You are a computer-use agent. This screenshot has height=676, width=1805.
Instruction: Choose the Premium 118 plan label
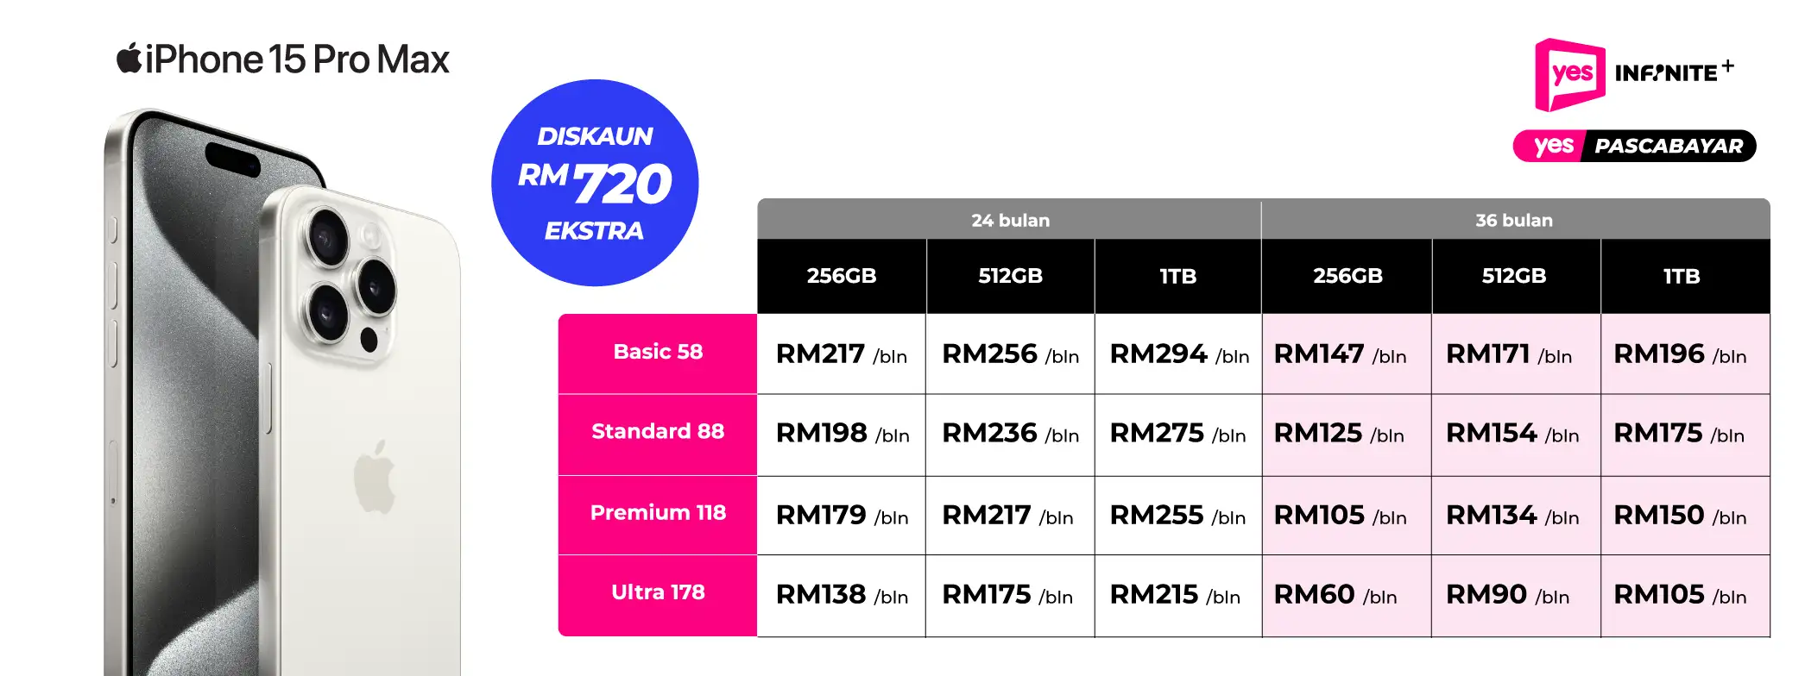(x=658, y=515)
